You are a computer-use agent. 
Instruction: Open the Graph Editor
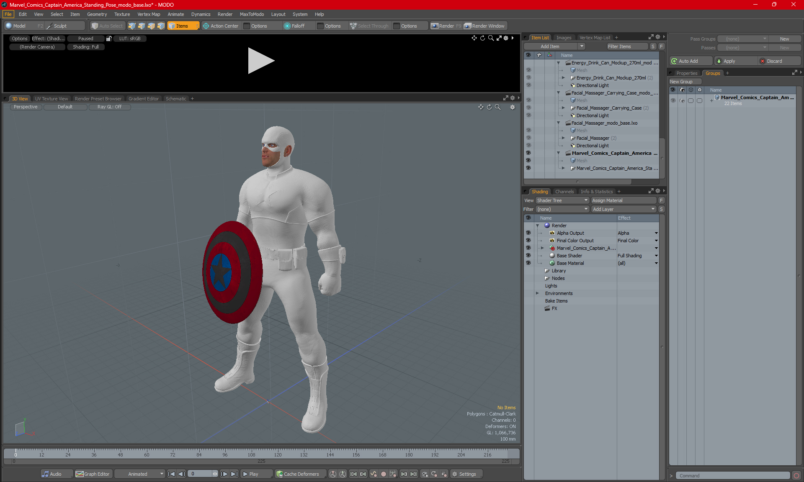pyautogui.click(x=93, y=474)
